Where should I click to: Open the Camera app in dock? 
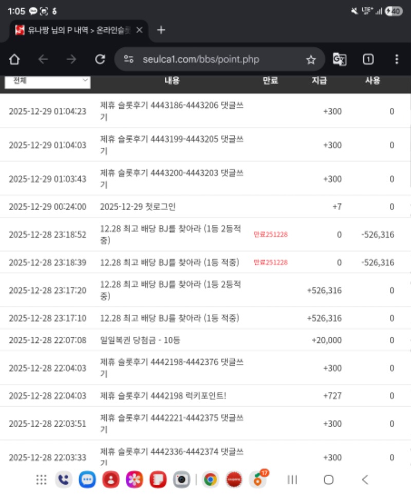tap(181, 480)
